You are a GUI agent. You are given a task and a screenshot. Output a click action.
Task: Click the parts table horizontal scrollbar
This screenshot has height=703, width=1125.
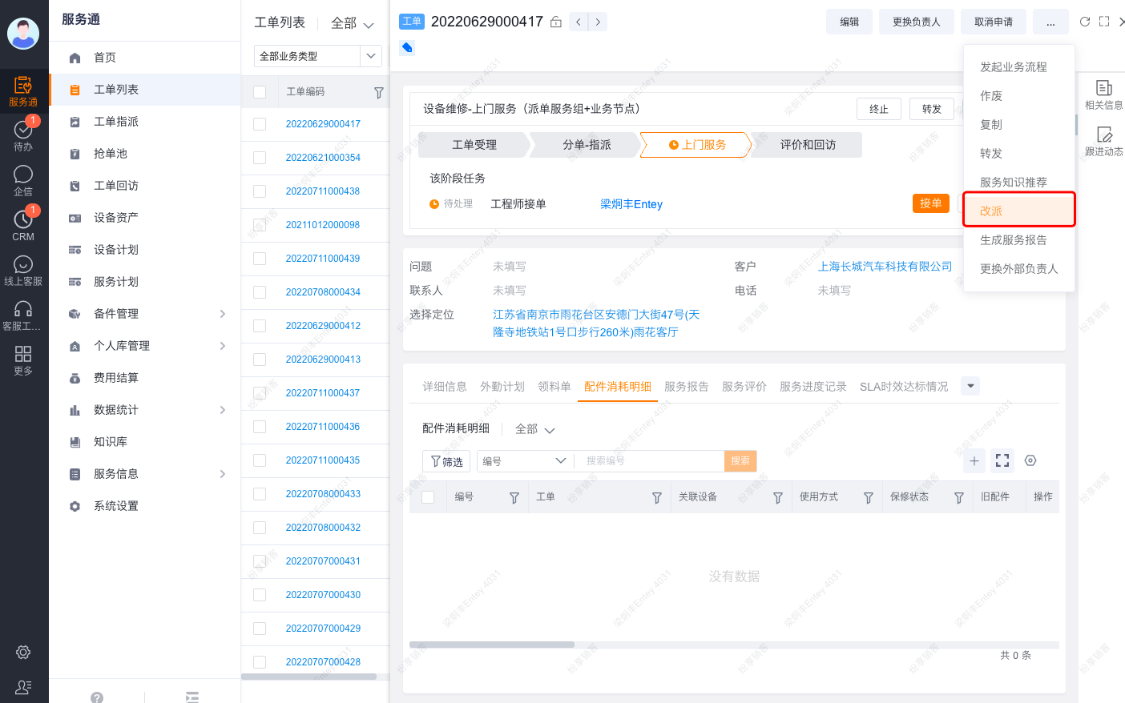(492, 645)
